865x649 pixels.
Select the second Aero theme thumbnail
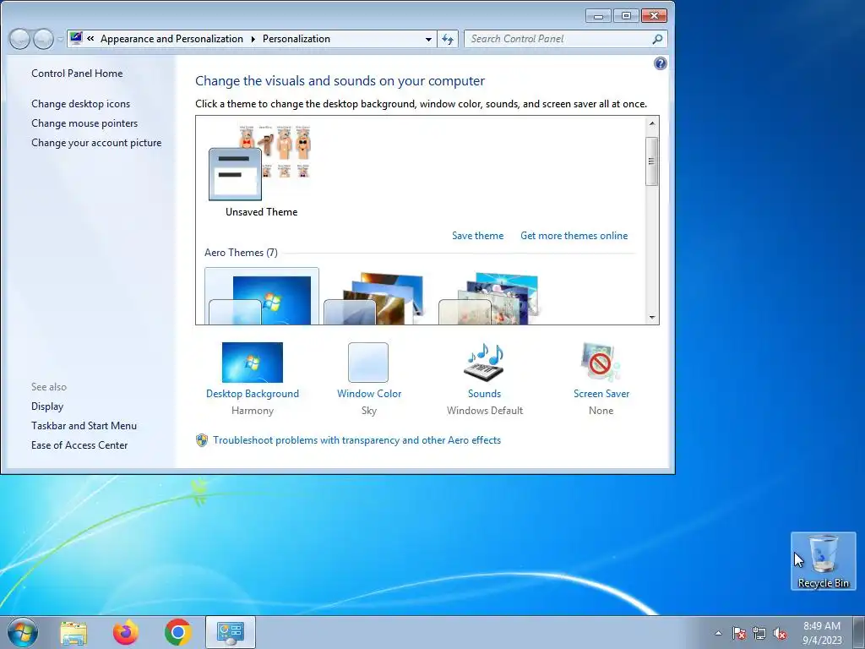point(375,298)
